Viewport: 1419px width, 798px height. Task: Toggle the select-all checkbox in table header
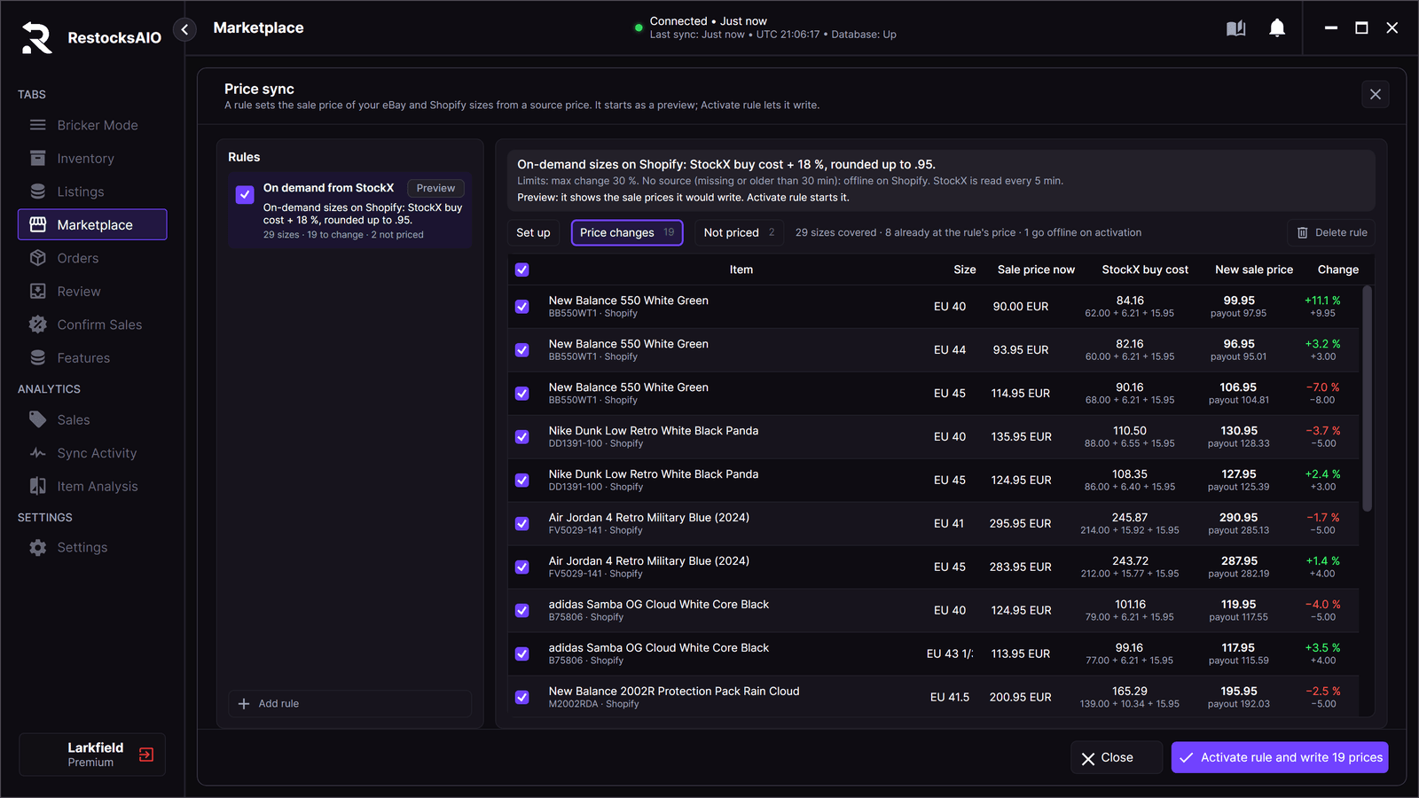[x=522, y=270]
